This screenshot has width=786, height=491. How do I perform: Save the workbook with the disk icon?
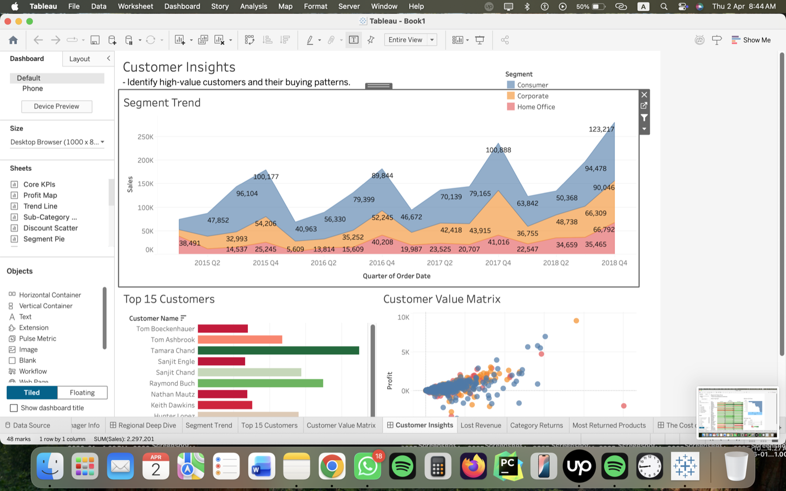coord(95,40)
